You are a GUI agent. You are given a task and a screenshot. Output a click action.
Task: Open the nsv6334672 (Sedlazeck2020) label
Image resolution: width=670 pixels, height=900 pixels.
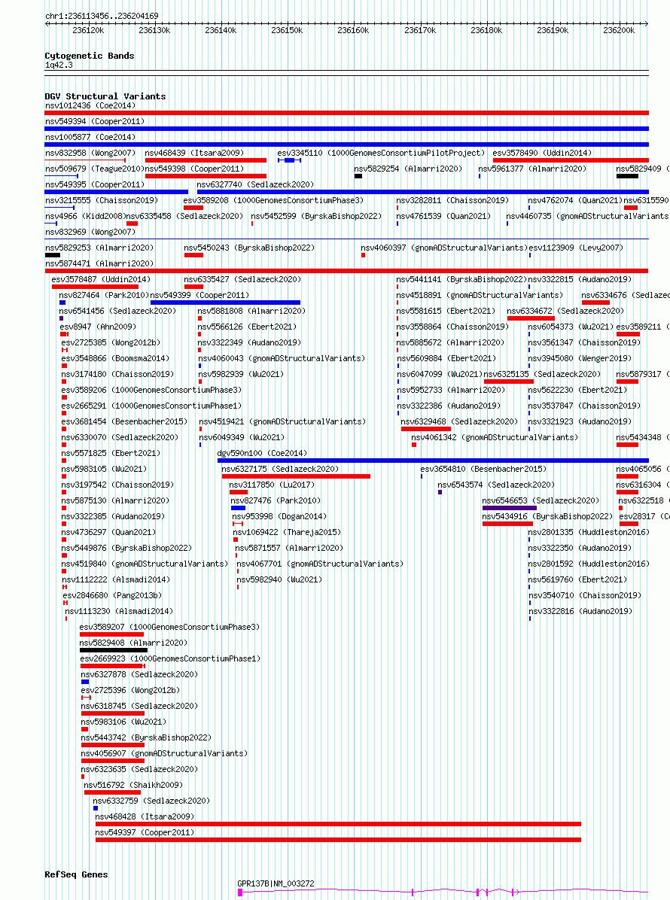point(565,311)
